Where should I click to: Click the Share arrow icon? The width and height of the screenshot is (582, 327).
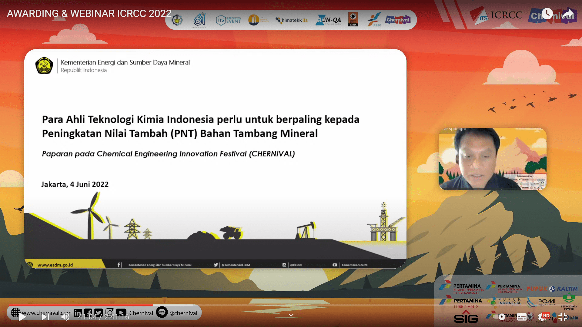(568, 14)
